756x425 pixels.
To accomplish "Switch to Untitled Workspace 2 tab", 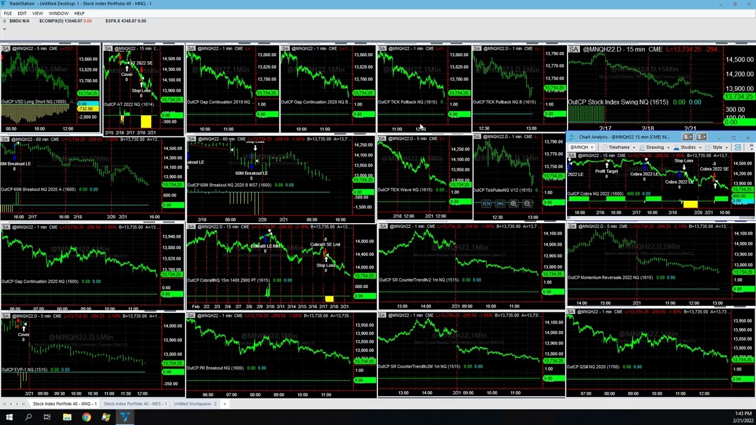I will point(195,404).
